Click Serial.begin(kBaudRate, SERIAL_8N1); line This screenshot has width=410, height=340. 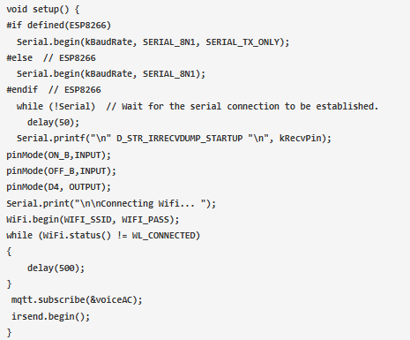pos(111,74)
